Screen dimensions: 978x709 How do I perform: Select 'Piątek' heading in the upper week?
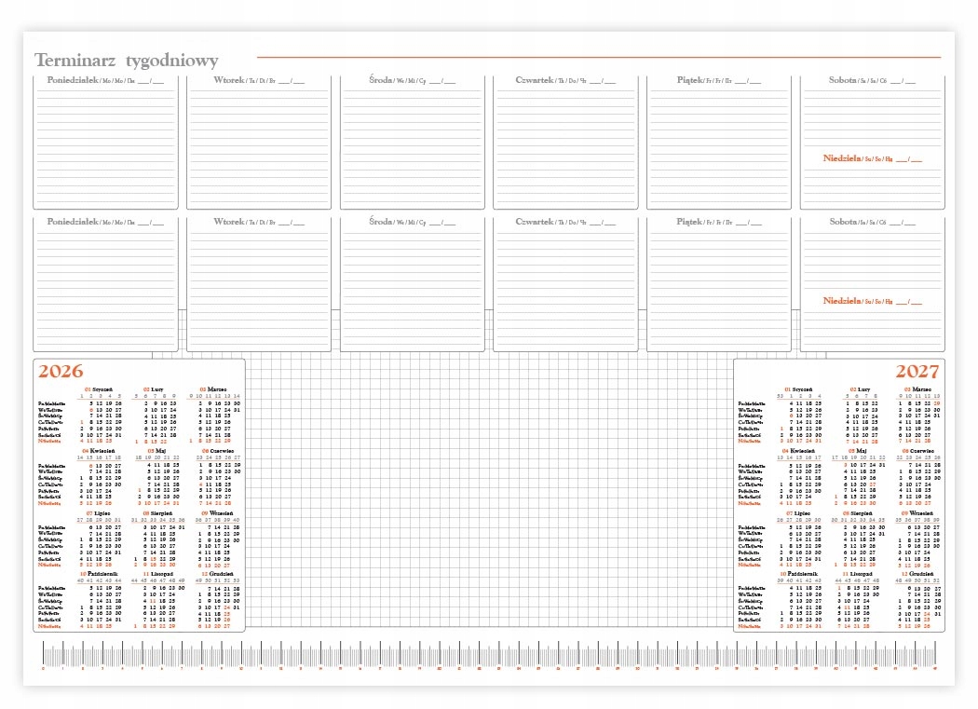690,80
